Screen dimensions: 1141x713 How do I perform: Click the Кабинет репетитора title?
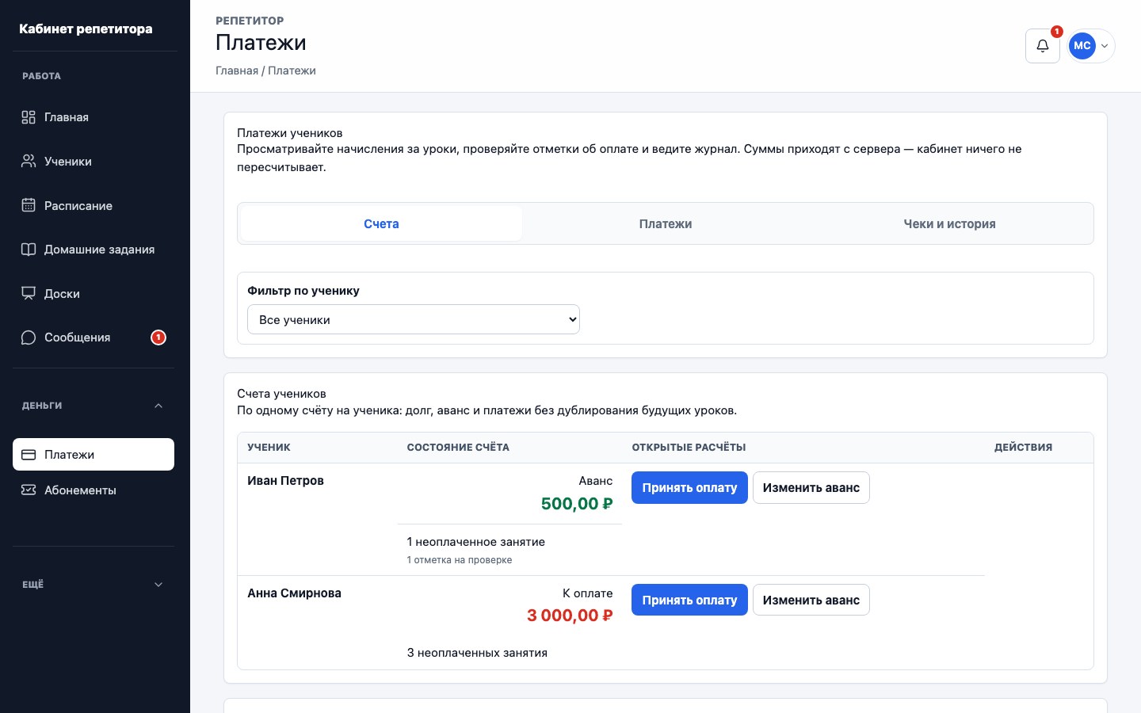(x=86, y=29)
